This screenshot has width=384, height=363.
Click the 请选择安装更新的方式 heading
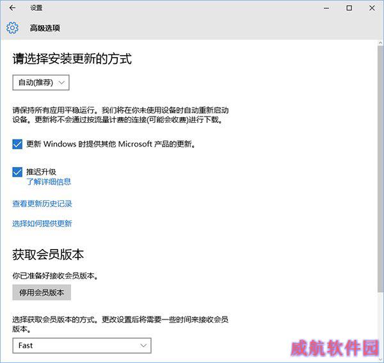pyautogui.click(x=72, y=59)
